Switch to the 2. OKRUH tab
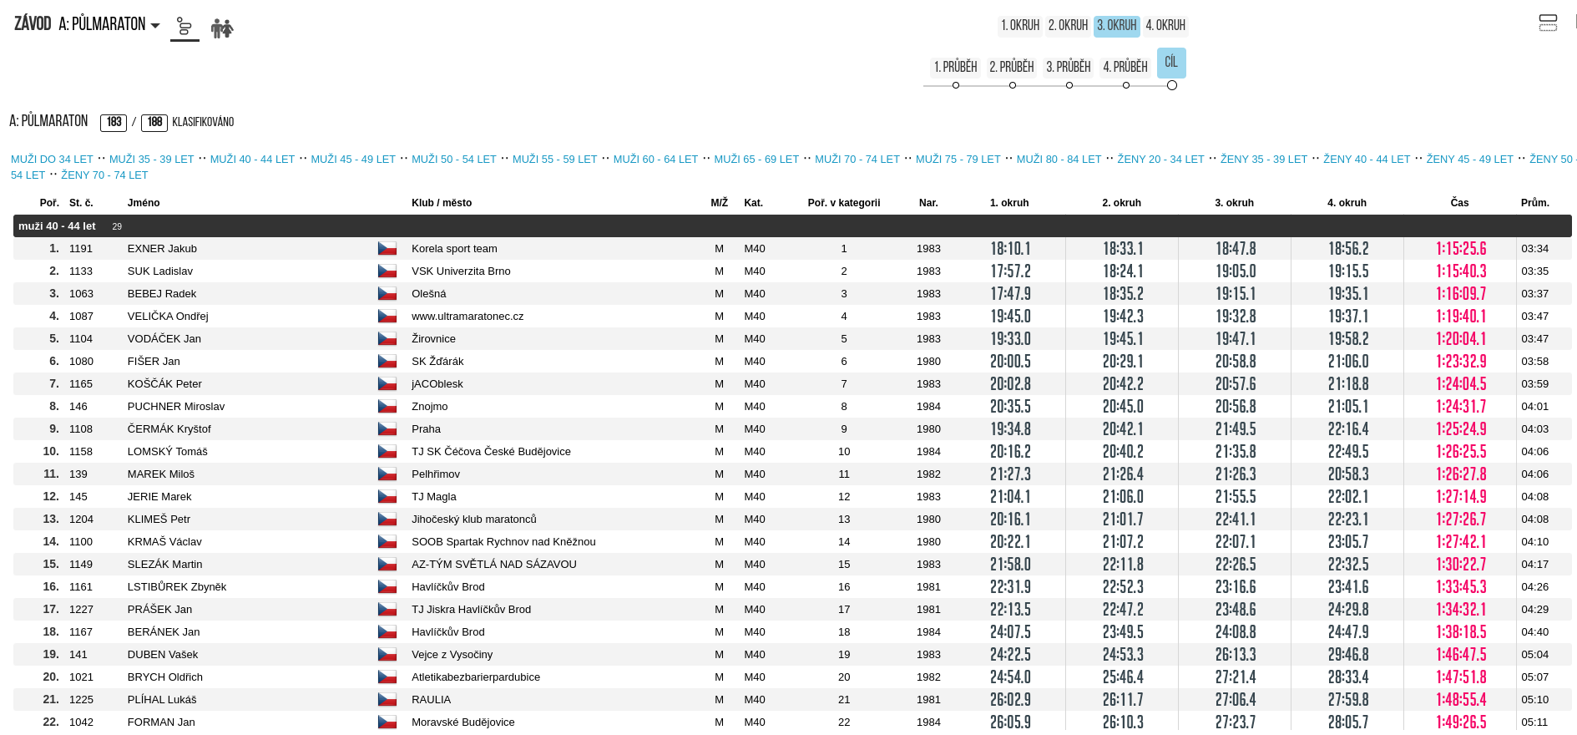The image size is (1577, 735). point(1068,26)
